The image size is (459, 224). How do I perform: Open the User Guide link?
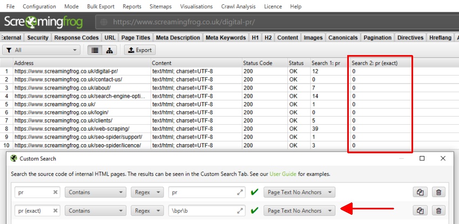(283, 174)
